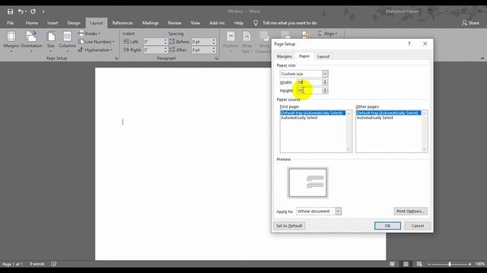Click the Indent Left value field
The image size is (487, 273).
click(x=154, y=42)
